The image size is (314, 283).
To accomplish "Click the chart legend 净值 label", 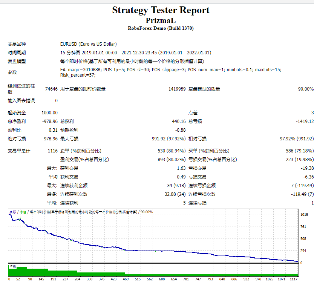I will click(23, 212).
